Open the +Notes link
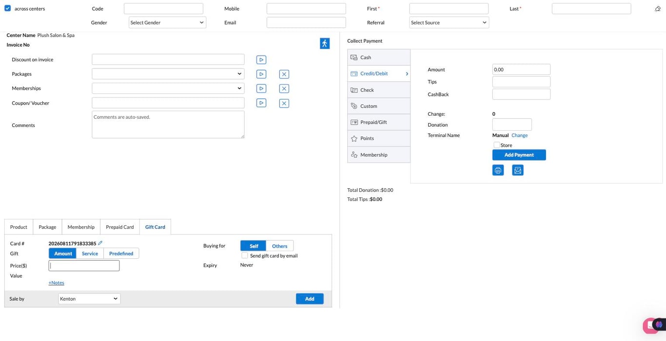This screenshot has width=666, height=341. (x=56, y=283)
